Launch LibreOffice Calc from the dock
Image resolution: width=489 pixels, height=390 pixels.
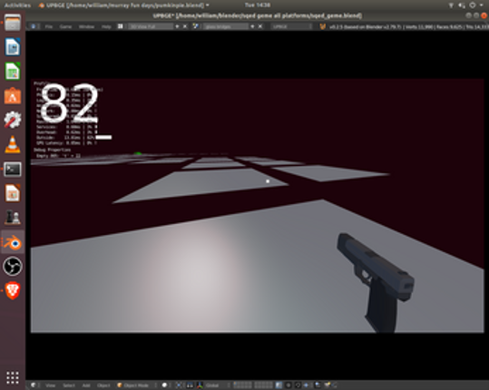(x=13, y=72)
